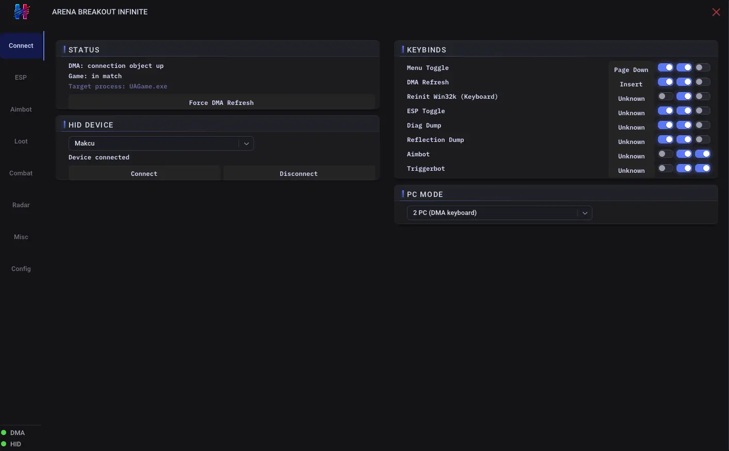Toggle the middle switch in the Diag Dump row

tap(684, 125)
